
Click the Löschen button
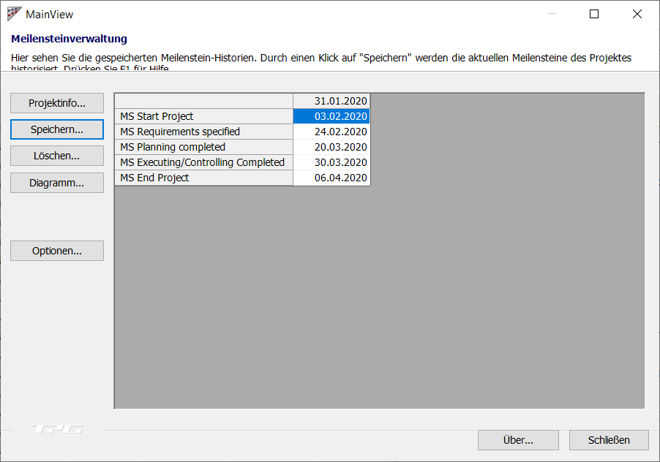(57, 156)
